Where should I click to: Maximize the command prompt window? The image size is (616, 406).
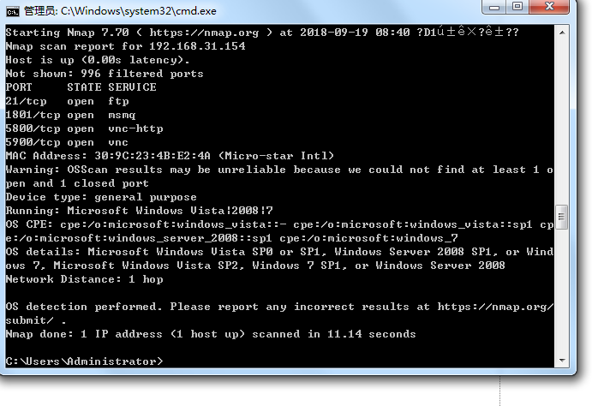(x=517, y=7)
